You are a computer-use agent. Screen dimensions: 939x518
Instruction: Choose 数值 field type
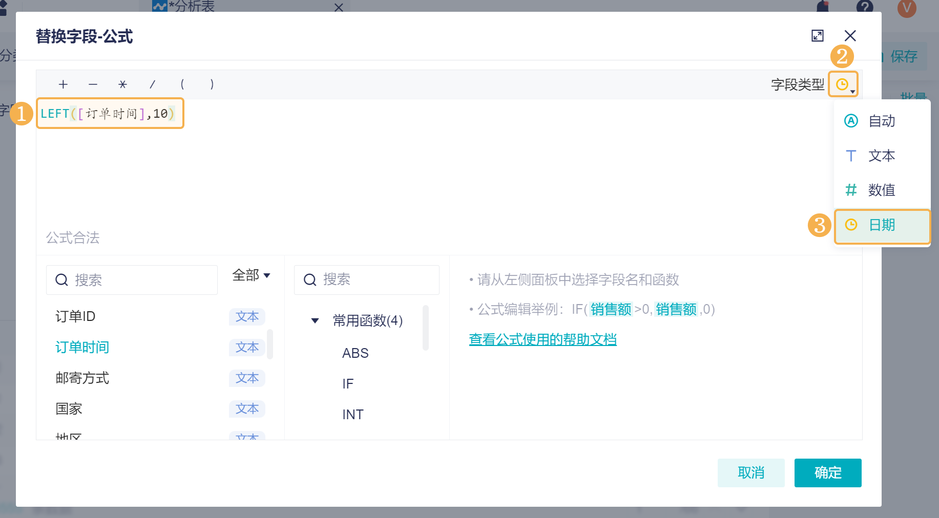tap(882, 190)
